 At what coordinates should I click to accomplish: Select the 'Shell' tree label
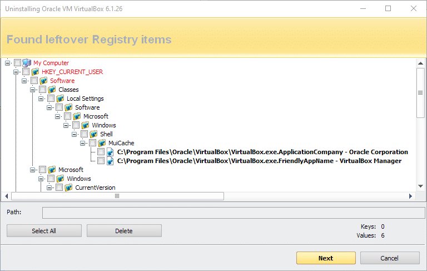pyautogui.click(x=106, y=134)
